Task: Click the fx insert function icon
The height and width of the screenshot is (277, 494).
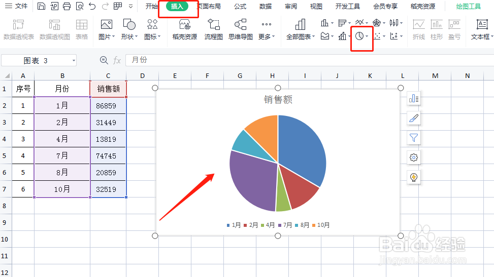Action: tap(117, 60)
